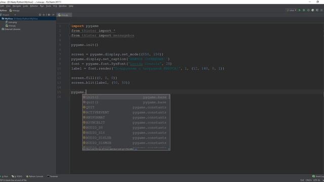Open the Python Console tool window
Viewport: 324px width, 182px height.
click(35, 176)
